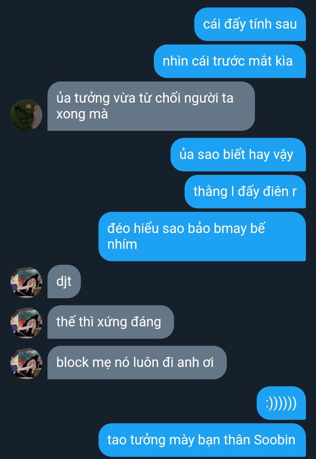This screenshot has width=316, height=459.
Task: Tap the avatar next to 'thế thì xứng đáng'
Action: point(26,322)
